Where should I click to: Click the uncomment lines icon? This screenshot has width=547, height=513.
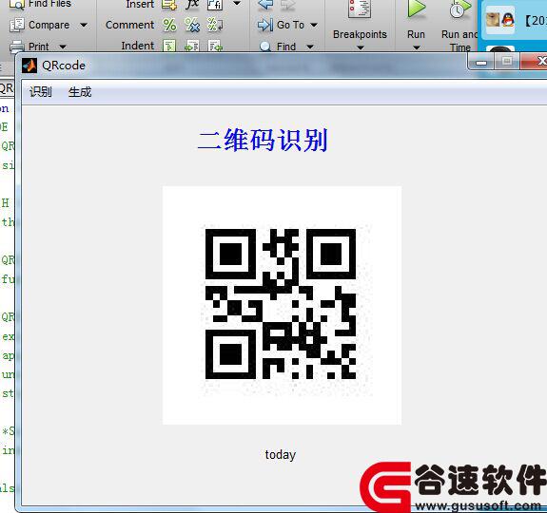tap(192, 25)
